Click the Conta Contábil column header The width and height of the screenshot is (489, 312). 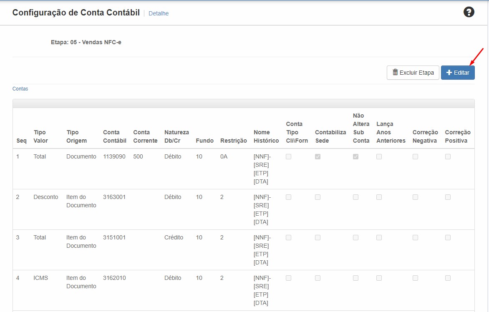click(114, 136)
